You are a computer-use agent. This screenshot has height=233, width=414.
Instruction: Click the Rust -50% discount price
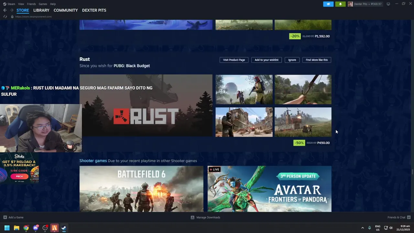pos(312,143)
